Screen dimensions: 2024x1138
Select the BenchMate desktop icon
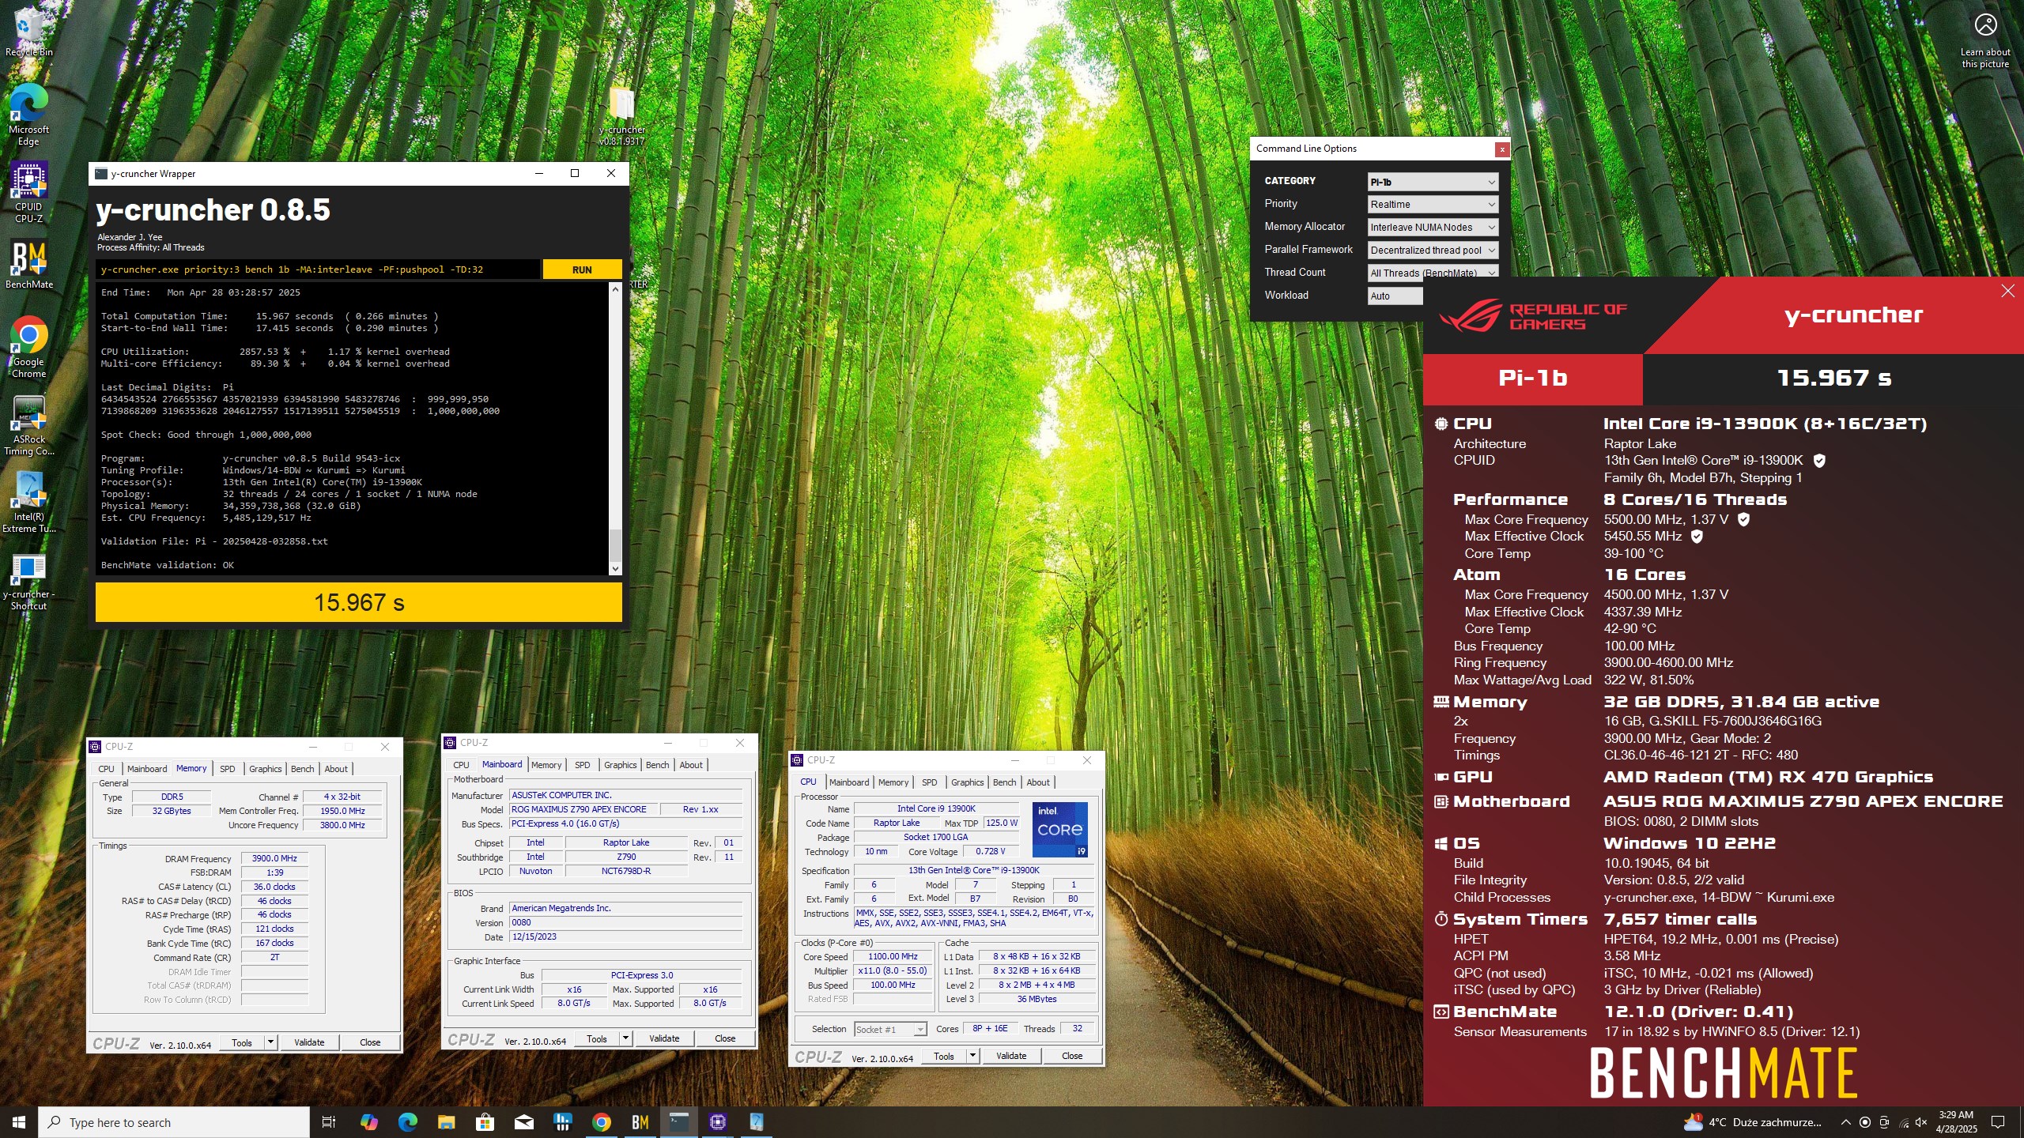point(29,265)
